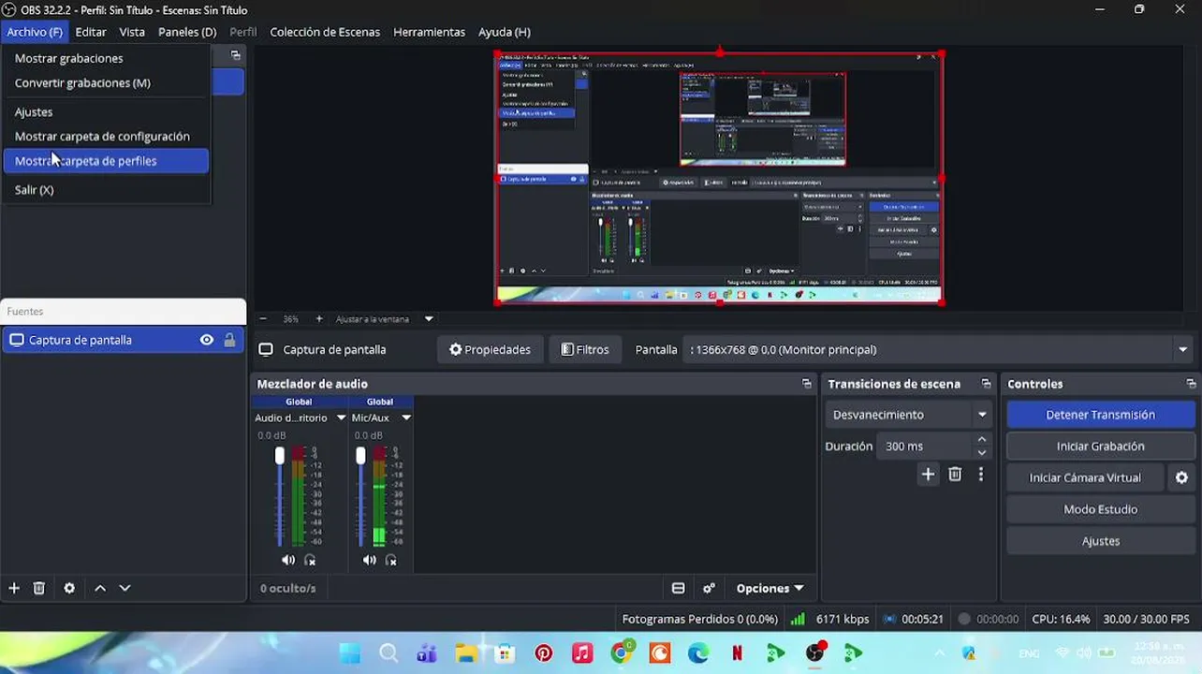Choose Mostrar carpeta de perfiles

coord(106,161)
